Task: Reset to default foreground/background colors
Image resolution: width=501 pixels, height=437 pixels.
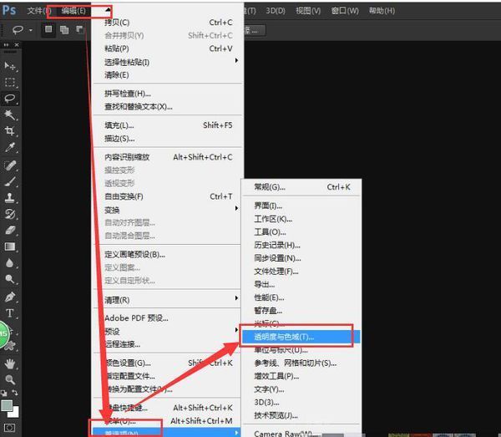Action: 4,394
